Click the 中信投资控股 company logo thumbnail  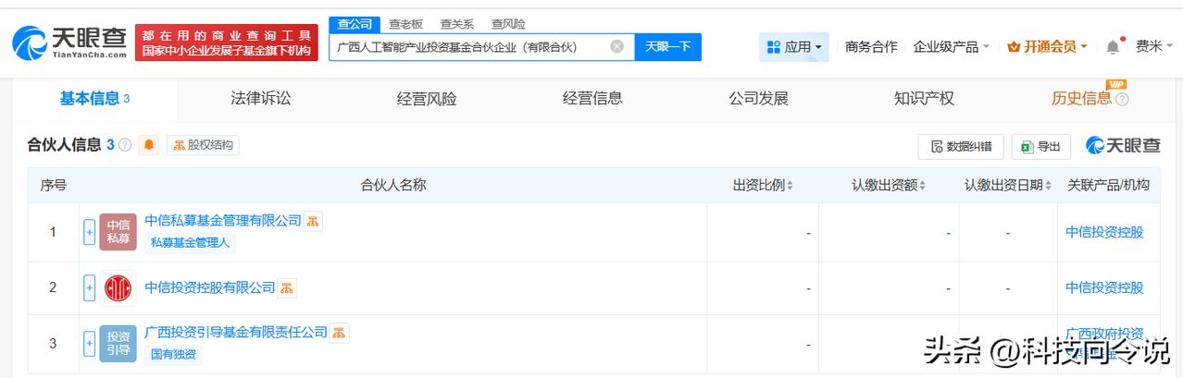pos(118,288)
